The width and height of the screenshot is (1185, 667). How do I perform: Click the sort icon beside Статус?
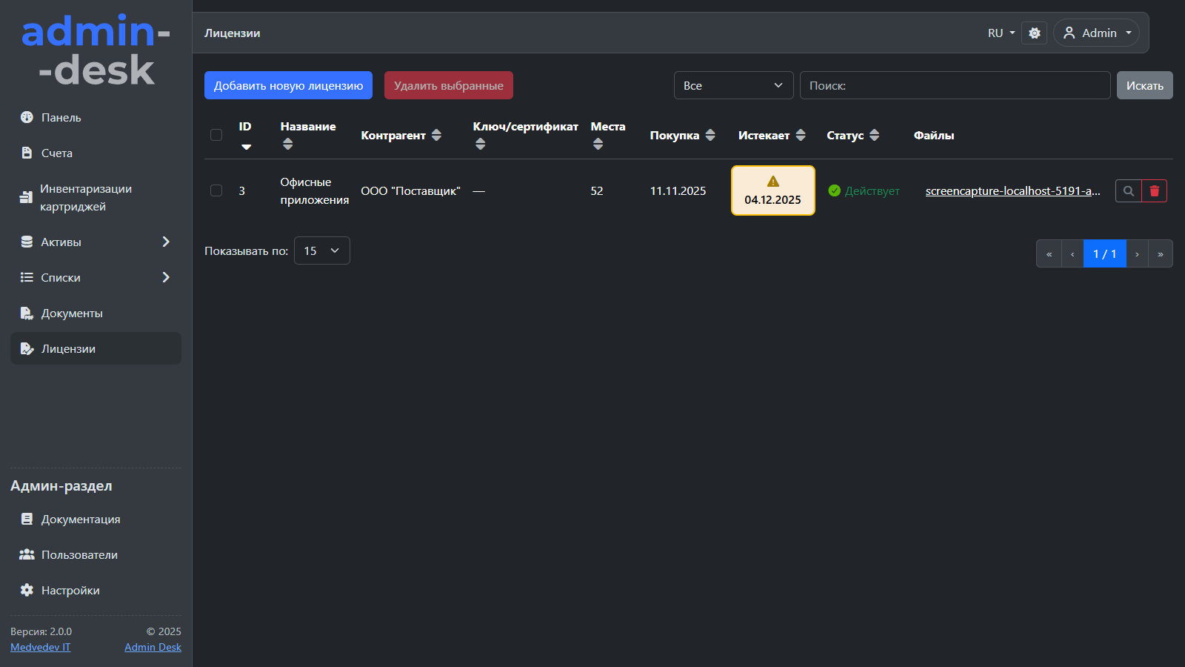(x=874, y=135)
